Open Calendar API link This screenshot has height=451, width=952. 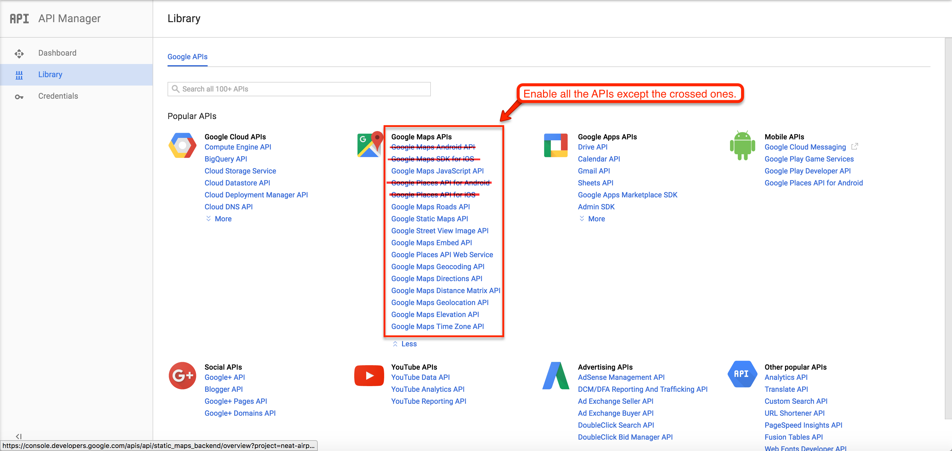point(599,159)
